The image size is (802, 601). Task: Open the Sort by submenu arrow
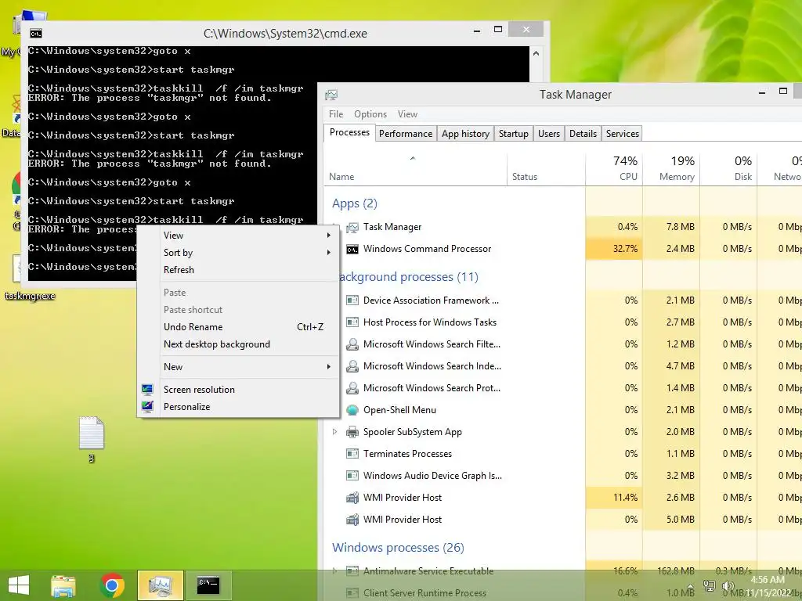pos(329,253)
